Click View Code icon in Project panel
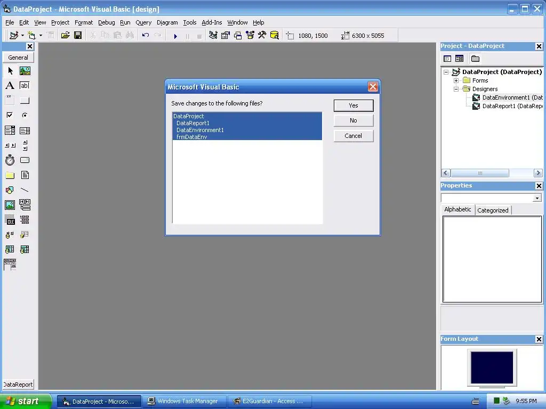 447,59
